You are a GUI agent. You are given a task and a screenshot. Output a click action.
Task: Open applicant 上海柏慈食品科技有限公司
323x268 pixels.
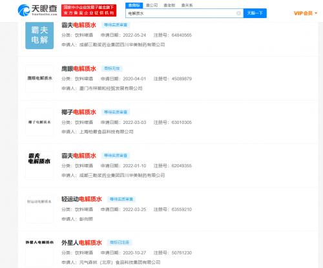pyautogui.click(x=107, y=132)
